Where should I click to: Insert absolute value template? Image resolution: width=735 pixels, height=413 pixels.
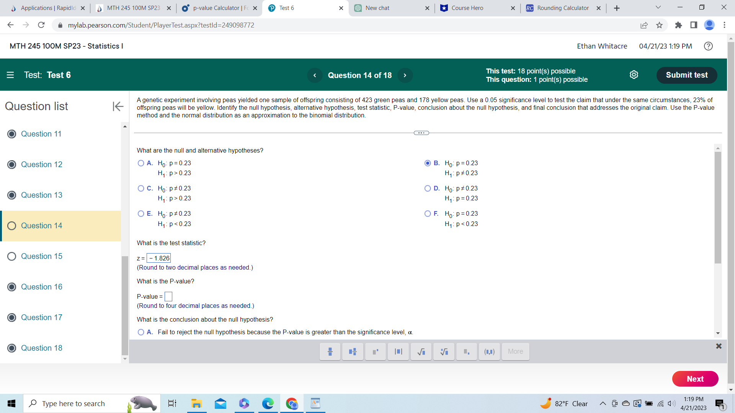click(398, 351)
